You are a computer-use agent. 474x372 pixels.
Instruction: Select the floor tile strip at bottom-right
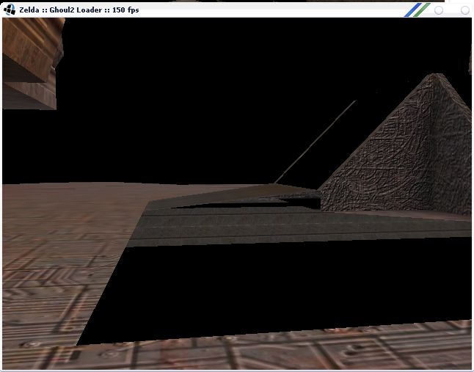[x=367, y=349]
